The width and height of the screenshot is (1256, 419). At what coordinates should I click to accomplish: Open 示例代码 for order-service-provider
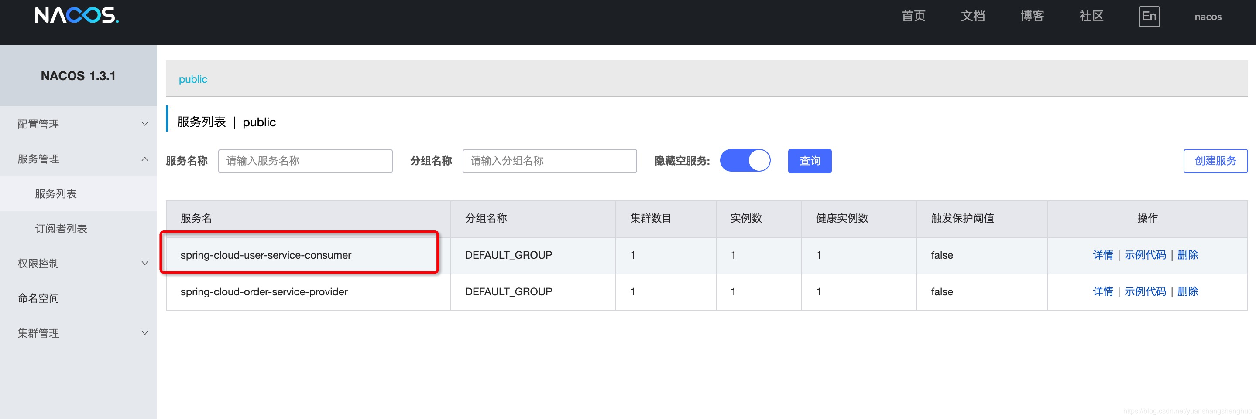coord(1145,291)
